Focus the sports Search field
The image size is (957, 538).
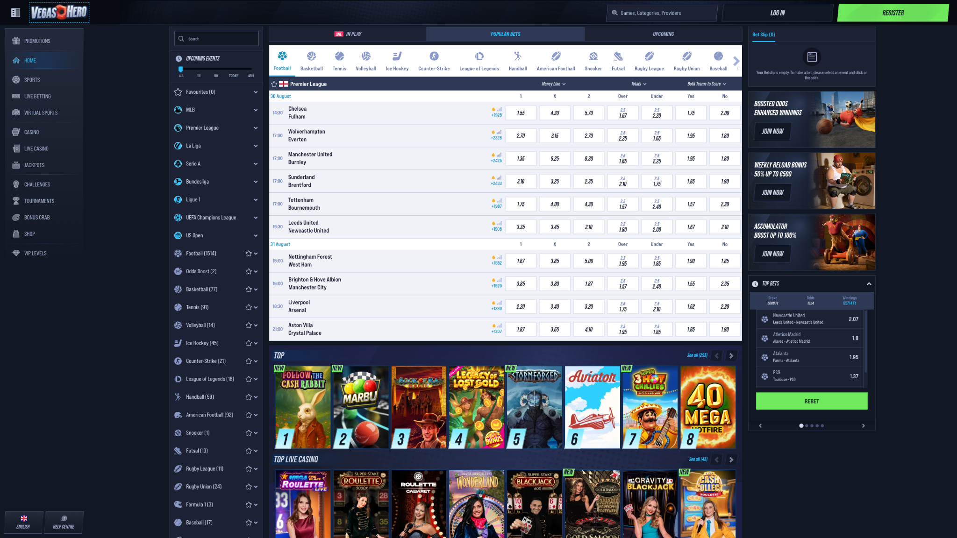(x=216, y=39)
